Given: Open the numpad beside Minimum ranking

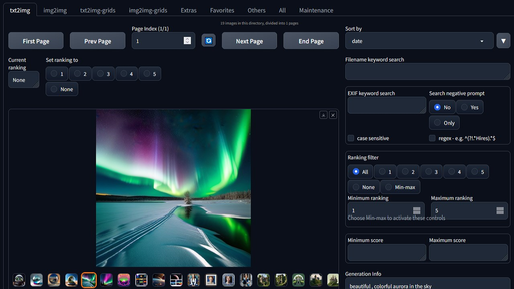Looking at the screenshot, I should [417, 210].
